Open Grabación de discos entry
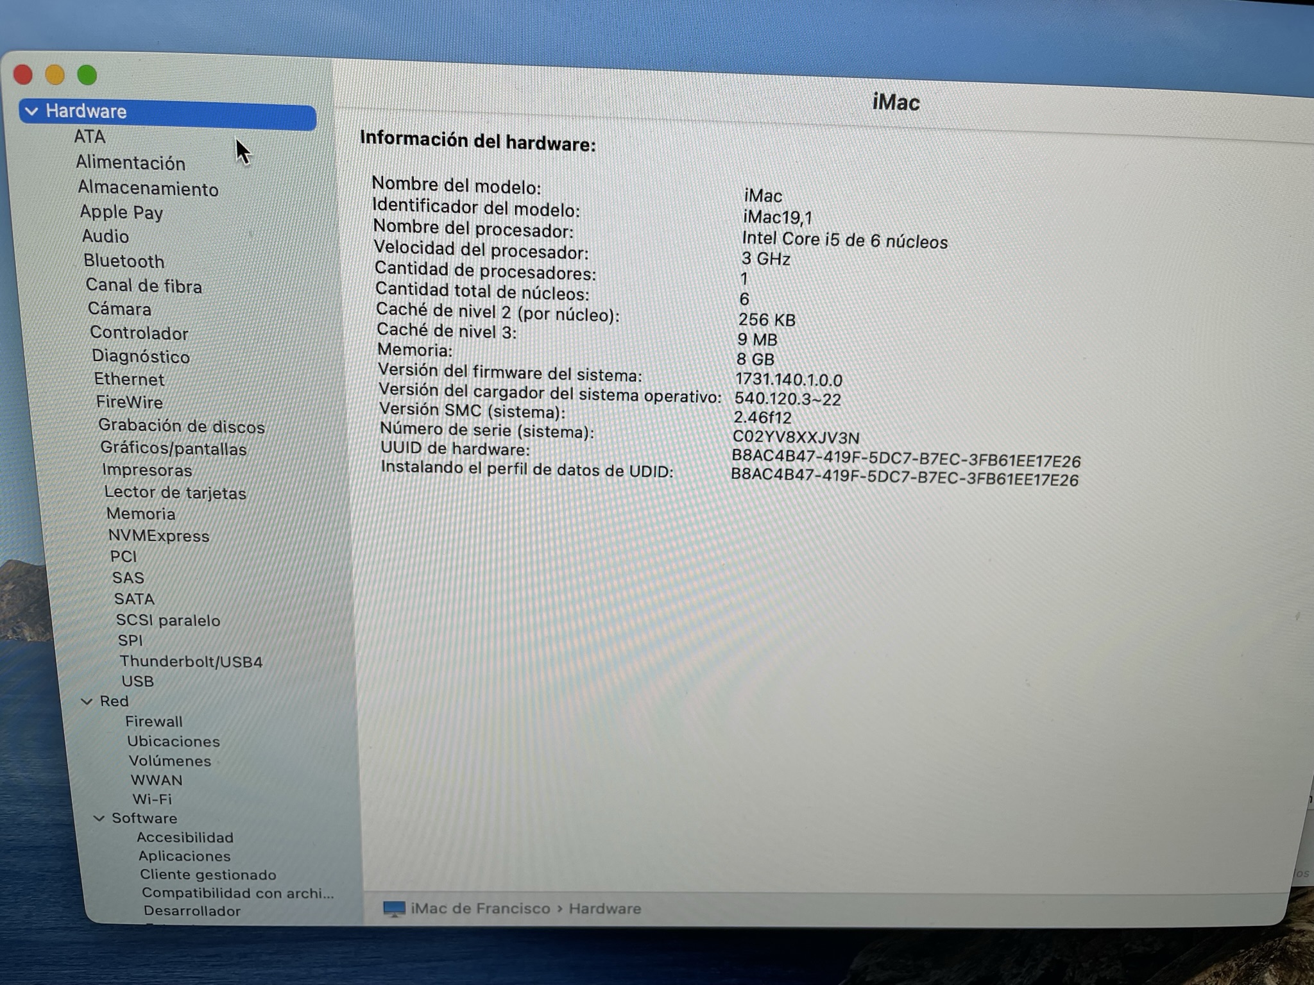Viewport: 1314px width, 985px height. point(182,426)
